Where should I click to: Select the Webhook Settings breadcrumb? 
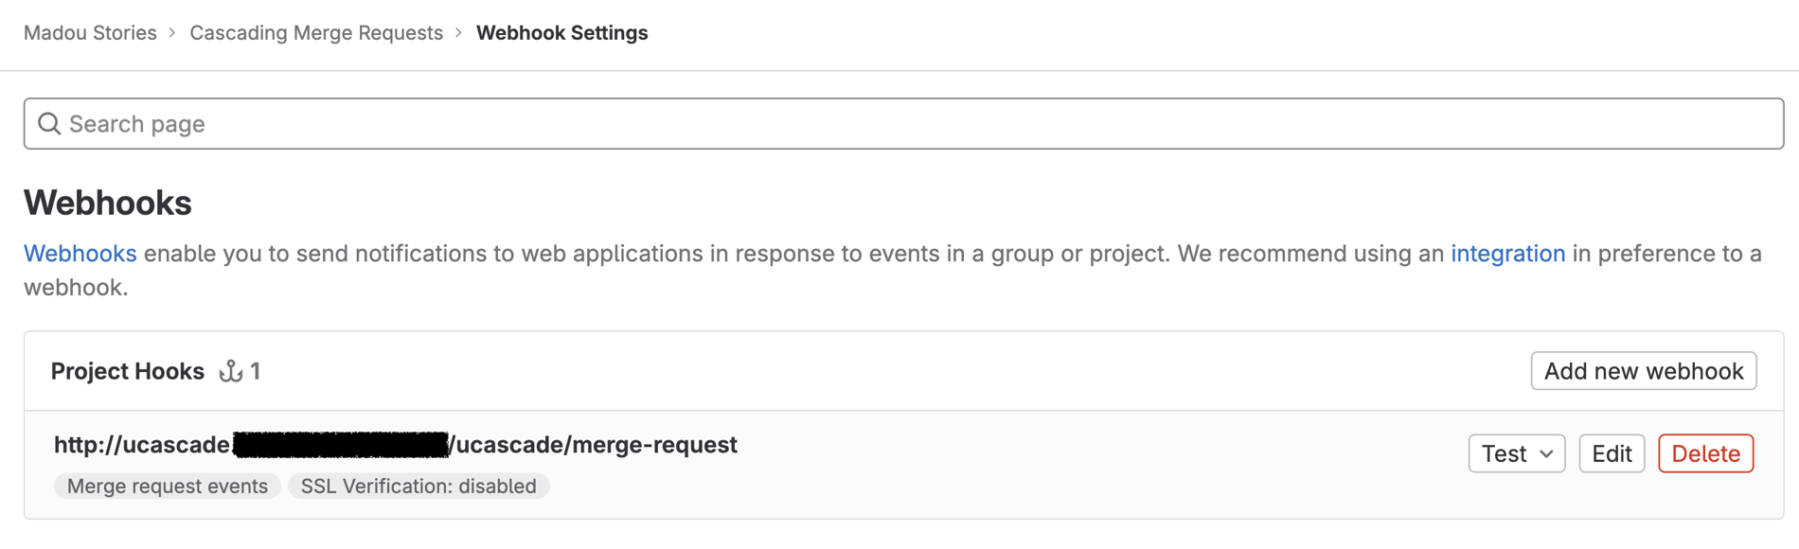click(x=561, y=32)
